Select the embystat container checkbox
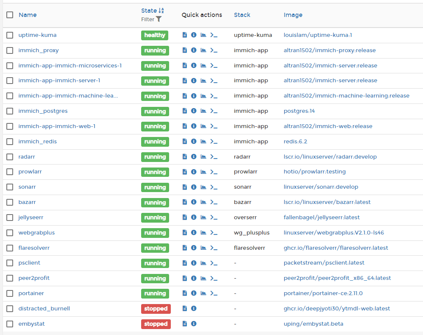The width and height of the screenshot is (423, 335). point(10,324)
